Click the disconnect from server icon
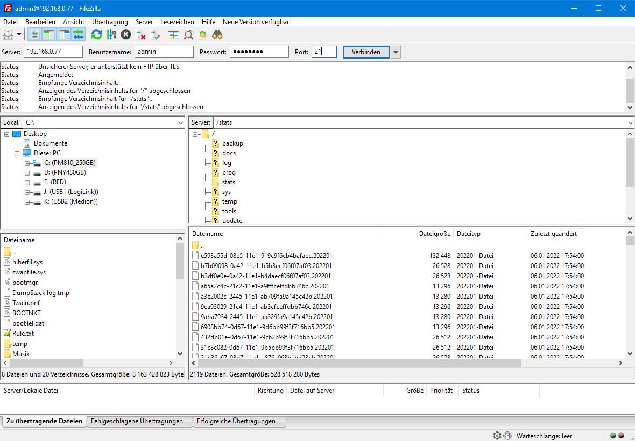 click(141, 34)
